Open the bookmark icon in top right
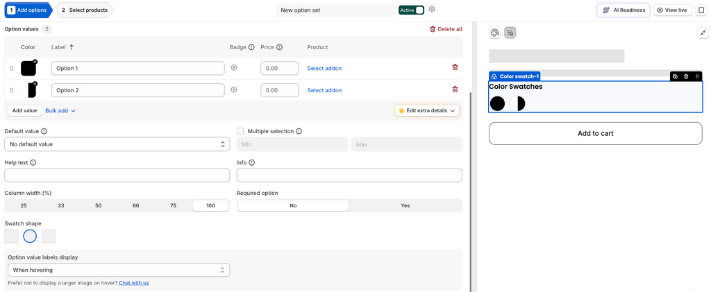711x292 pixels. click(x=700, y=10)
